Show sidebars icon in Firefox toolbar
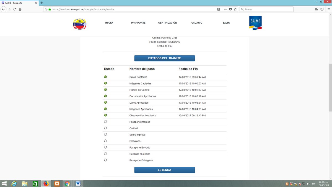 coord(322,9)
